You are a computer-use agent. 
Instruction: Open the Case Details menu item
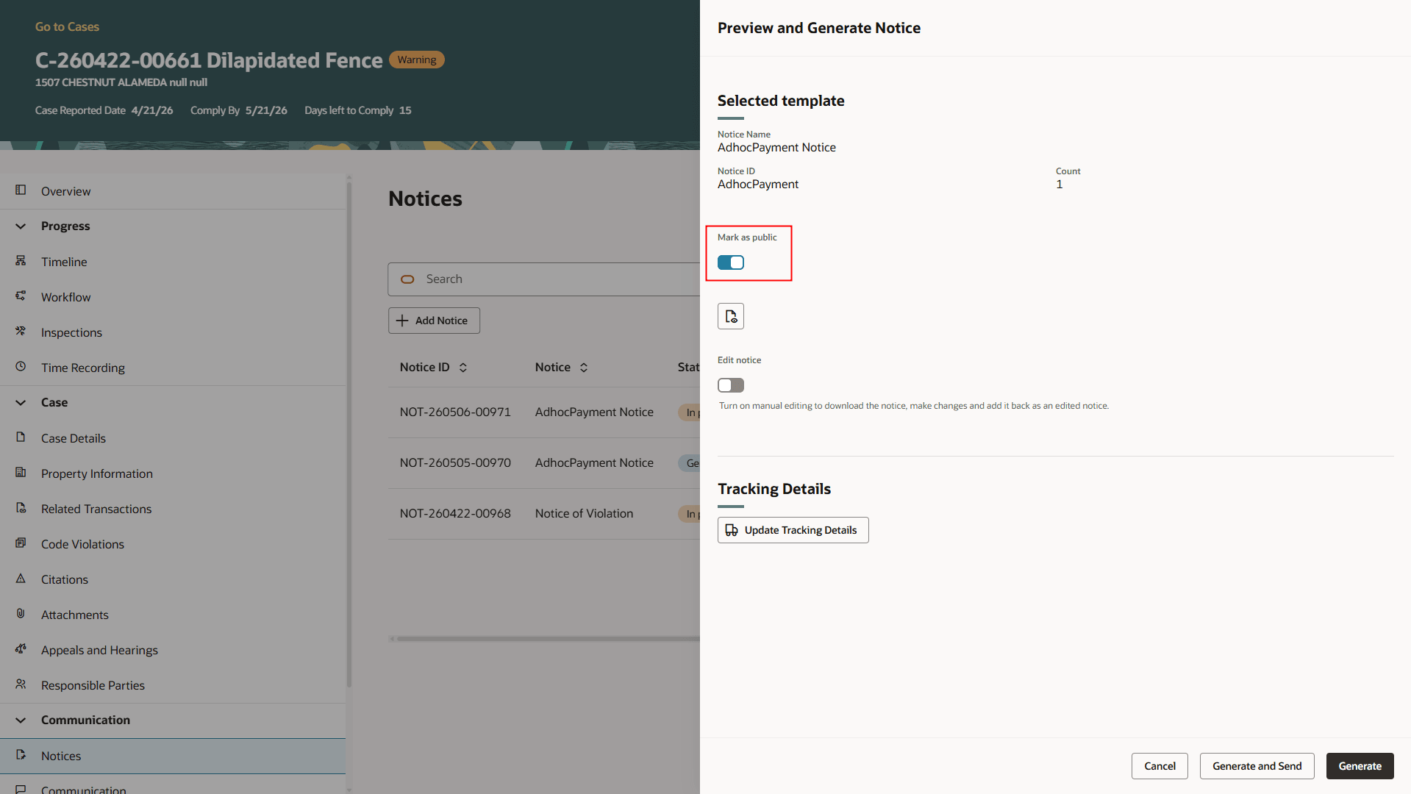pyautogui.click(x=173, y=438)
